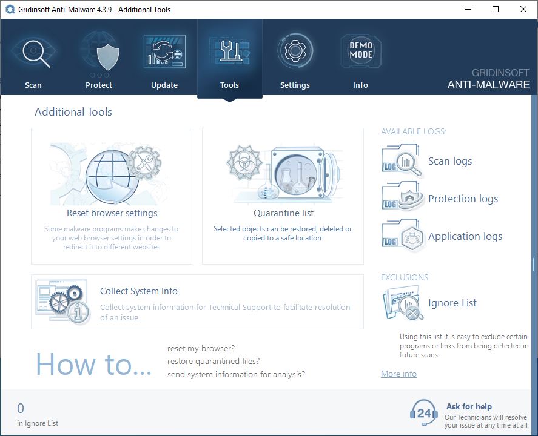Click the Tools wrench icon
Viewport: 538px width, 436px height.
point(229,51)
